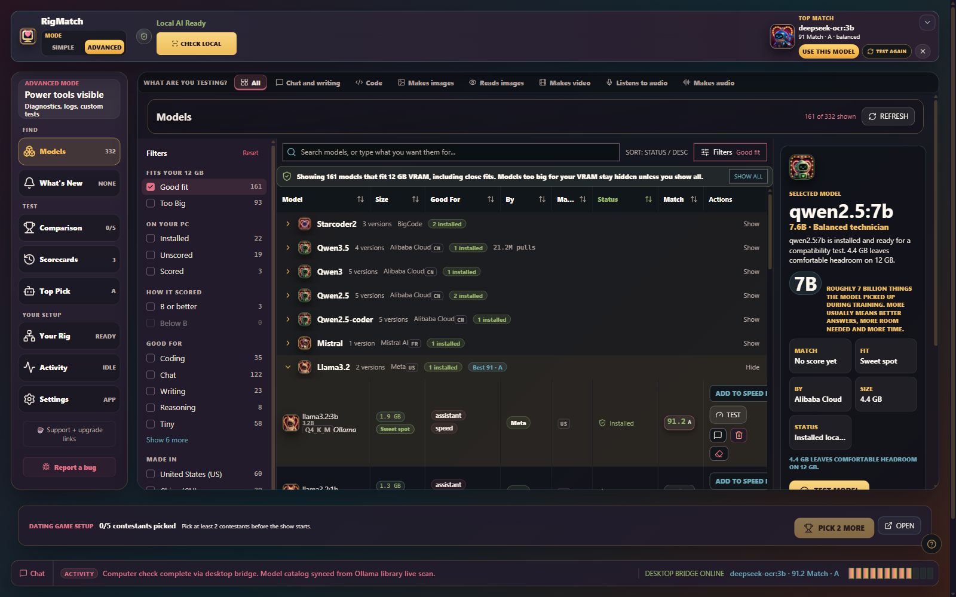Image resolution: width=956 pixels, height=597 pixels.
Task: Check the Too Big filter checkbox
Action: (x=151, y=203)
